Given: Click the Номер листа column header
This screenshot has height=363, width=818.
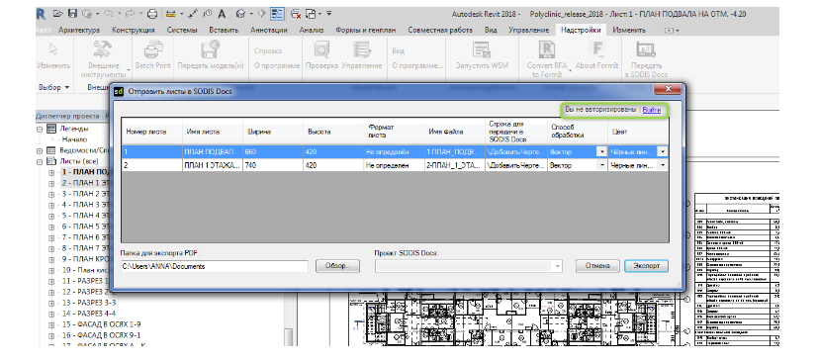Looking at the screenshot, I should click(151, 132).
